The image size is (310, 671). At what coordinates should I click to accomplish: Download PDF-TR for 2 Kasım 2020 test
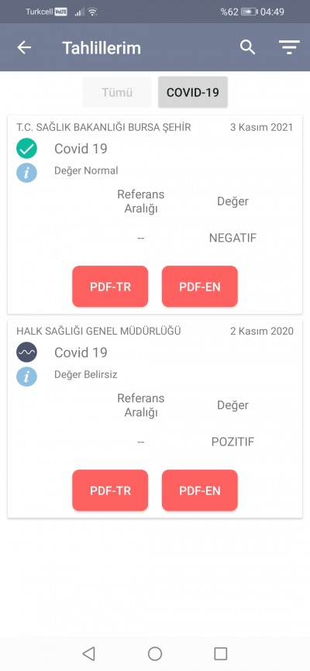coord(110,490)
